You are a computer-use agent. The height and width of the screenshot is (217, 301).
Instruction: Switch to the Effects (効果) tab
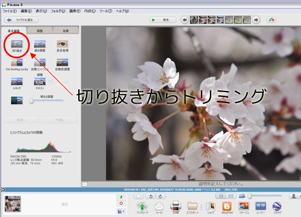click(66, 31)
